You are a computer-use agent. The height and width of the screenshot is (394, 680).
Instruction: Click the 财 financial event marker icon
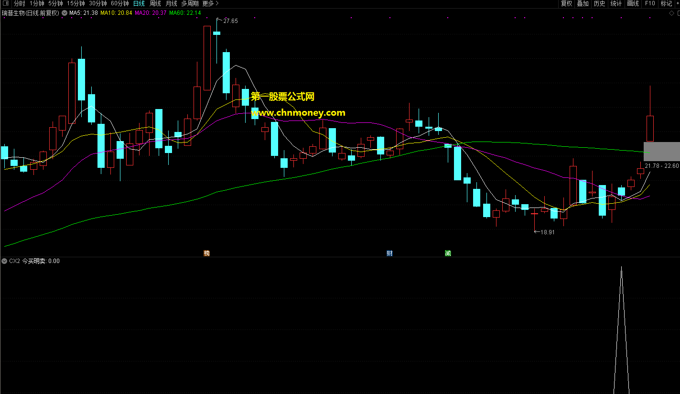click(x=389, y=253)
